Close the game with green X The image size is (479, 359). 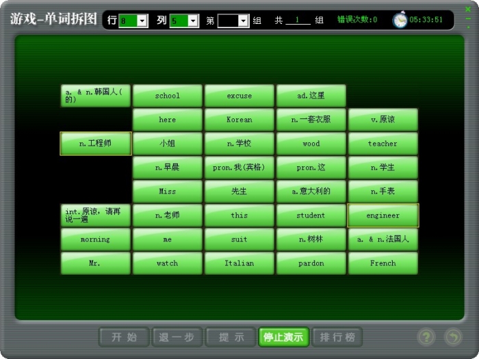(x=468, y=9)
